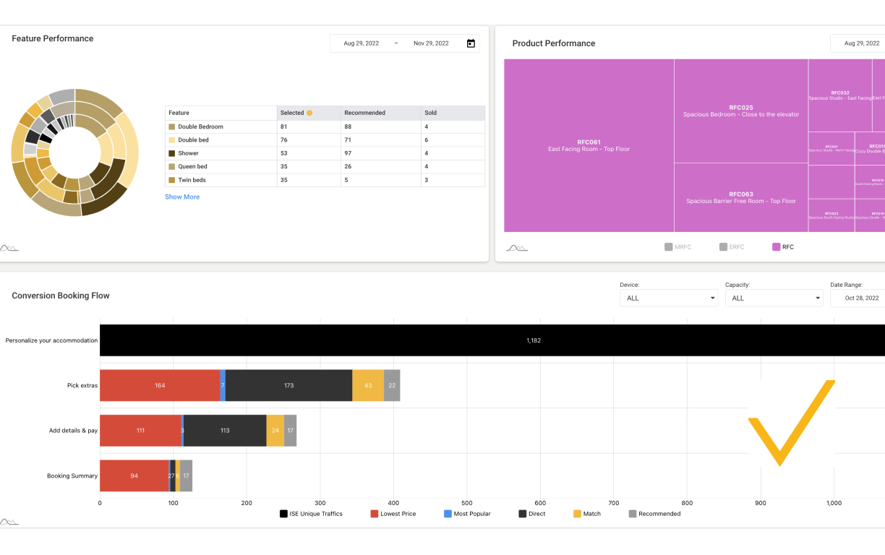Screen dimensions: 885x555
Task: Click the Twin beds row label
Action: pyautogui.click(x=192, y=180)
